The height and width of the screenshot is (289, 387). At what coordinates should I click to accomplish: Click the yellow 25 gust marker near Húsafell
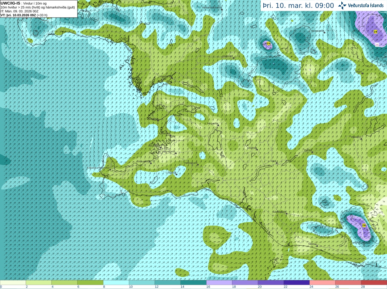(x=268, y=43)
